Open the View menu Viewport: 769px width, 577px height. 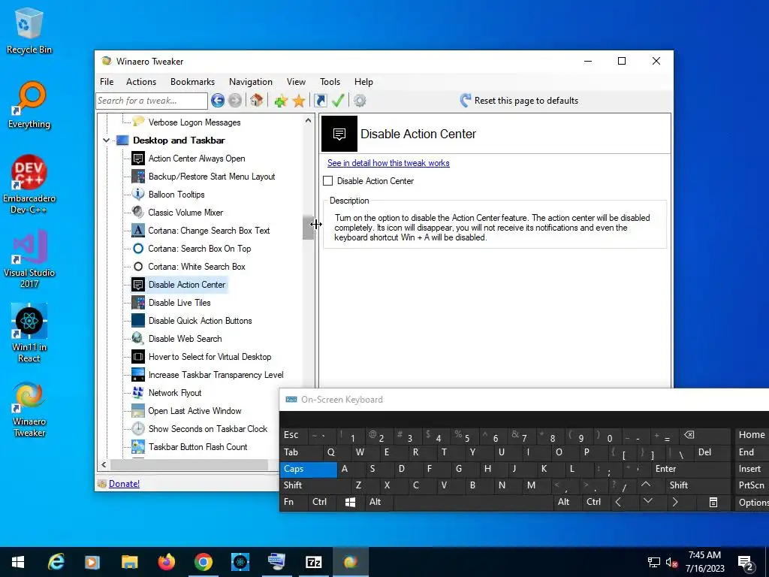(x=296, y=82)
